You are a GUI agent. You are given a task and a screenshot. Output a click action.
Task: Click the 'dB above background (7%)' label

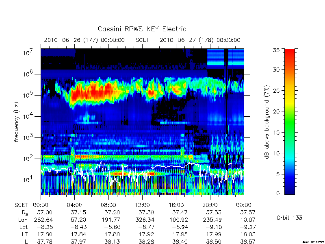pyautogui.click(x=267, y=122)
